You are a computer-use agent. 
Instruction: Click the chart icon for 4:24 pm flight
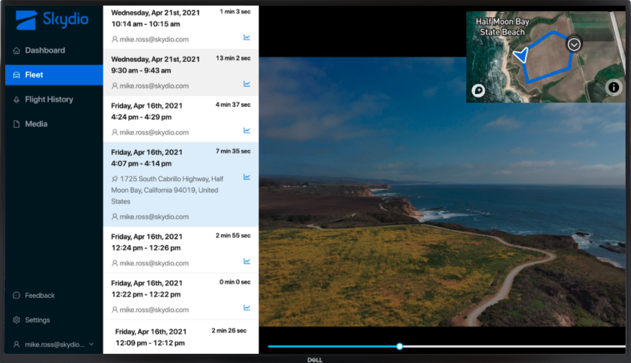click(246, 130)
